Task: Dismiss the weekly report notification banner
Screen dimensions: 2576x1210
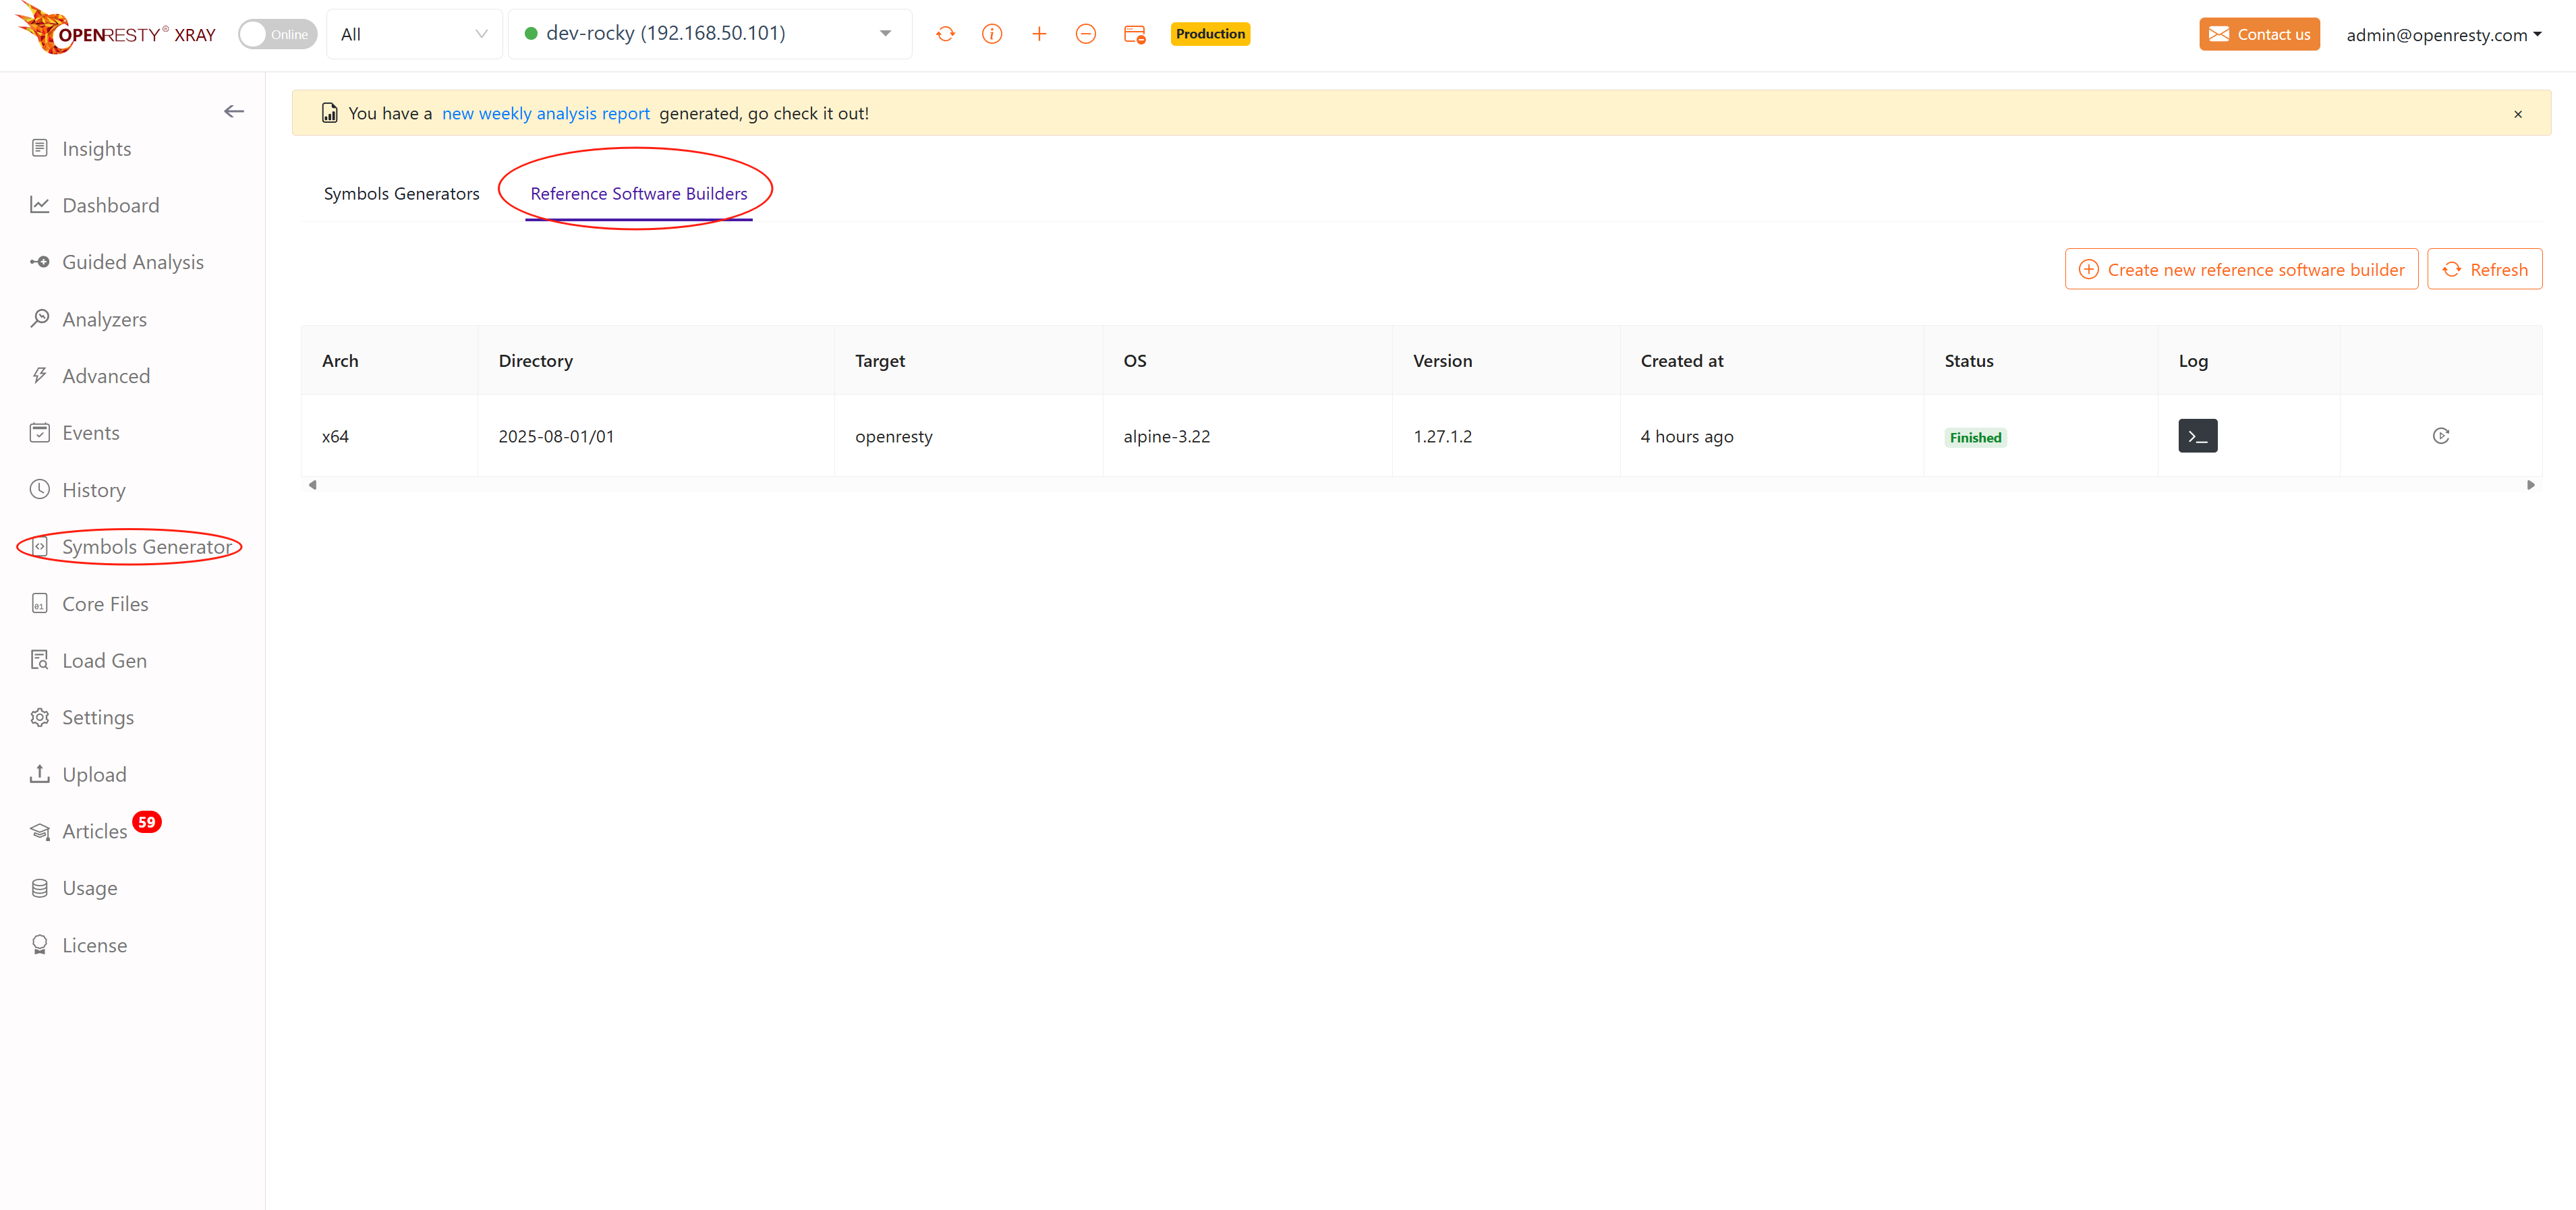Action: point(2518,114)
